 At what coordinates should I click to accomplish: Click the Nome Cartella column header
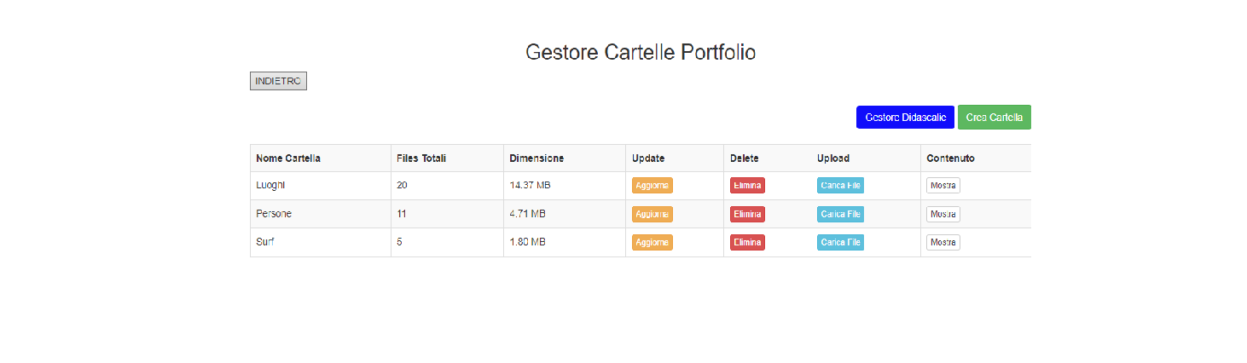click(x=288, y=158)
